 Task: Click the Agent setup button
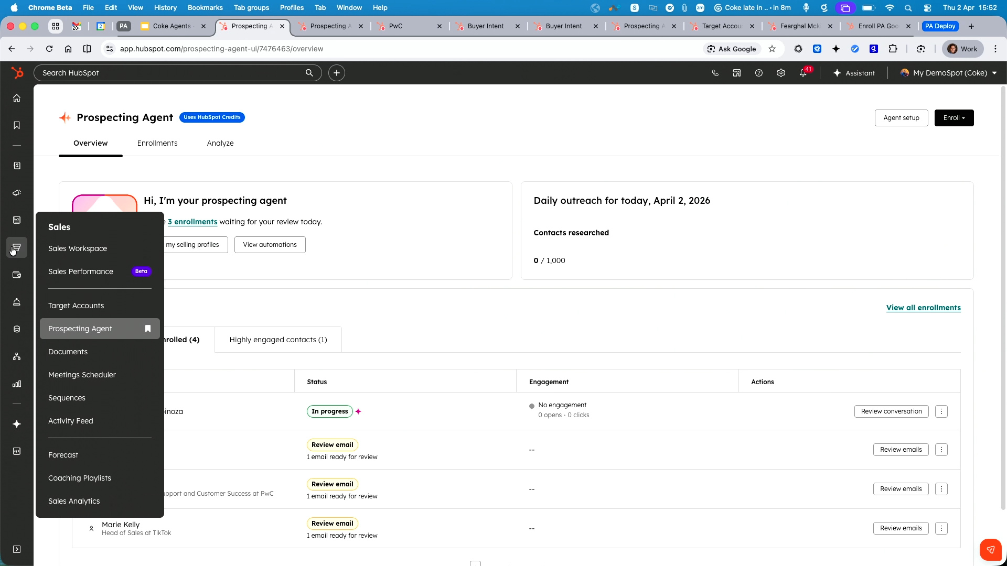tap(901, 117)
